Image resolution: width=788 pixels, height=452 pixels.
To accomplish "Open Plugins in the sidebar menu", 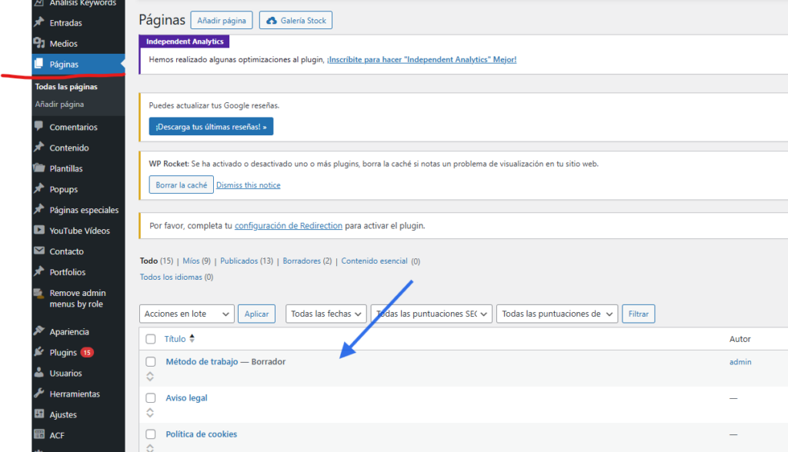I will (x=63, y=353).
